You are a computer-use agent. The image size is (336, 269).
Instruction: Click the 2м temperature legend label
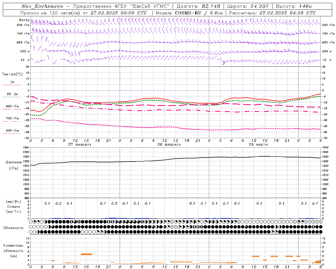12,82
